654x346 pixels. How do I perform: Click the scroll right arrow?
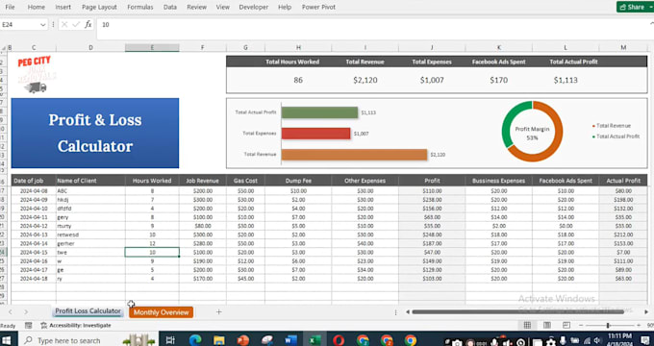[646, 311]
